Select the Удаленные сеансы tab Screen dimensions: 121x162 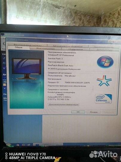(104, 47)
